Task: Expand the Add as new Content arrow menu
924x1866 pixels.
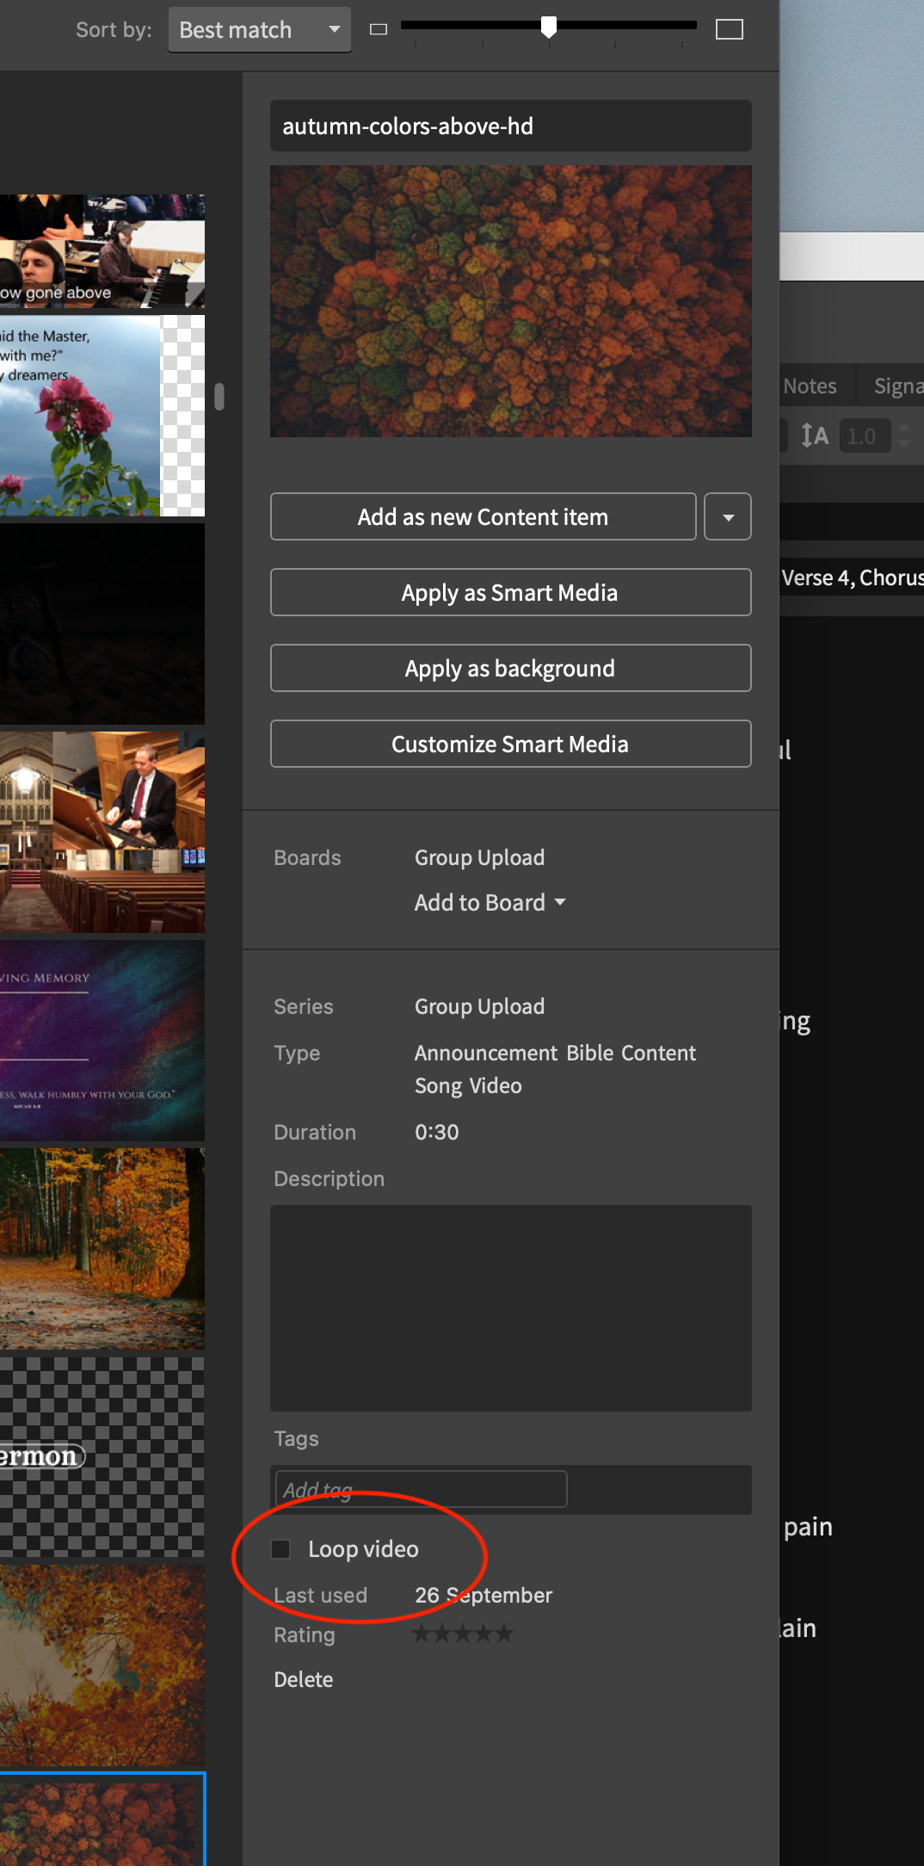Action: click(x=728, y=517)
